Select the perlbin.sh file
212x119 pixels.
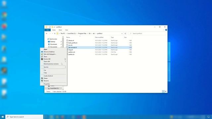point(72,54)
